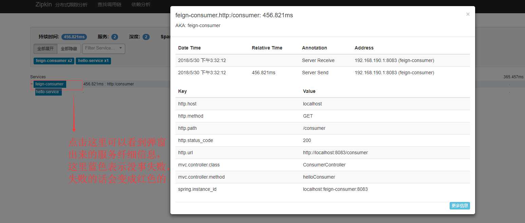Close the feign-consumer span detail dialog
Screen dimensions: 525x223
pos(468,14)
